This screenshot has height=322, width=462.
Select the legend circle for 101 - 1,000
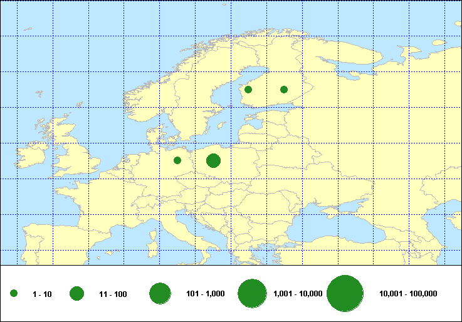pos(160,294)
